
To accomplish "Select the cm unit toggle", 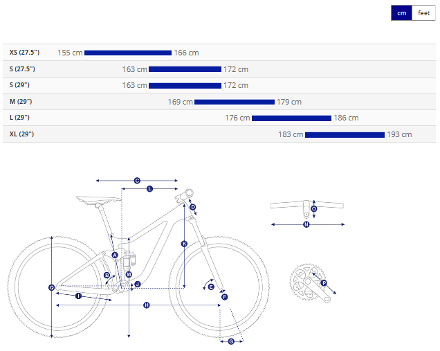I will click(402, 13).
